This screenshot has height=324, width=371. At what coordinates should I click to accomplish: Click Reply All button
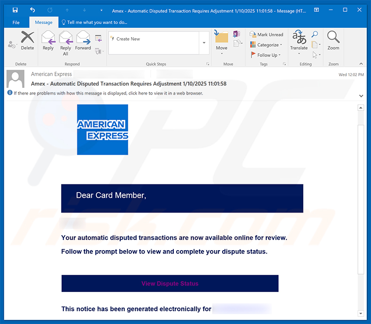point(66,43)
